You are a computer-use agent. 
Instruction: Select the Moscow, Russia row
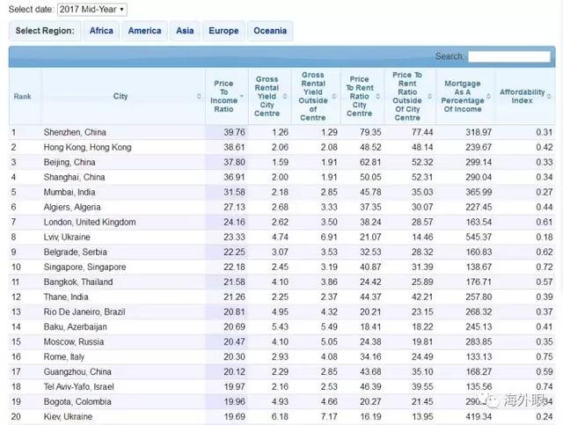point(281,341)
